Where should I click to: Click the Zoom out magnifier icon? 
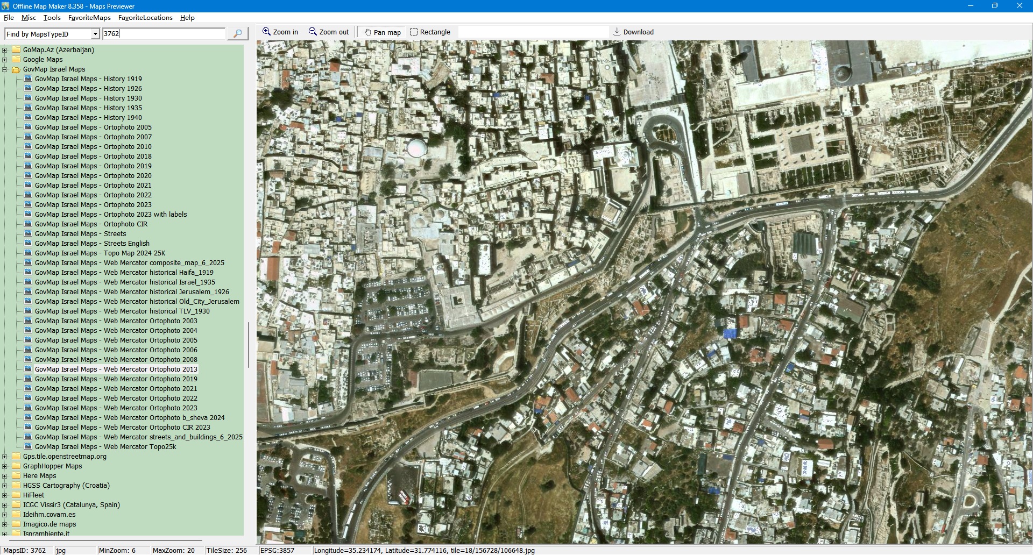(x=313, y=32)
